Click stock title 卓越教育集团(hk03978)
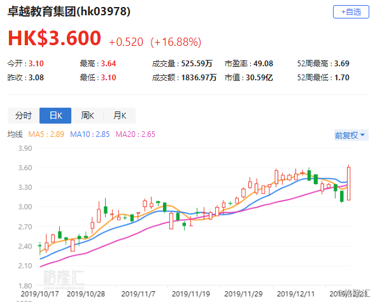Viewport: 375px width, 302px height. coord(69,11)
